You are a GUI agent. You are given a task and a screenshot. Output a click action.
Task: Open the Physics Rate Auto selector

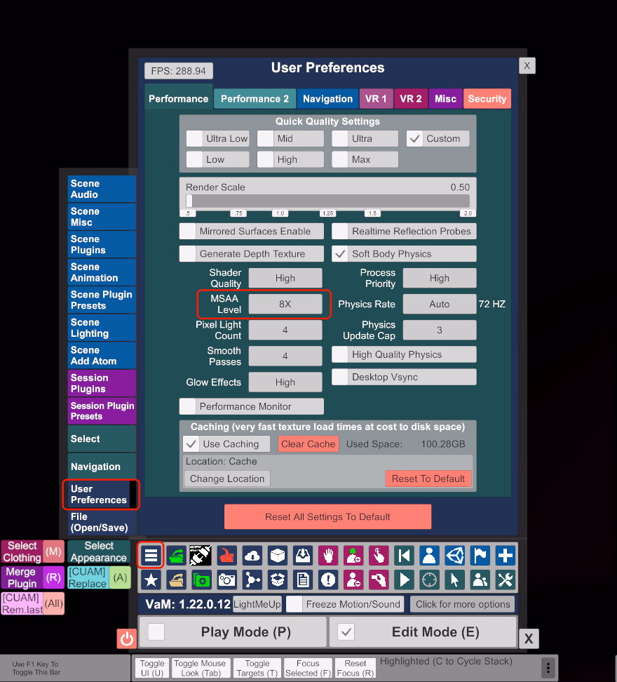coord(439,304)
